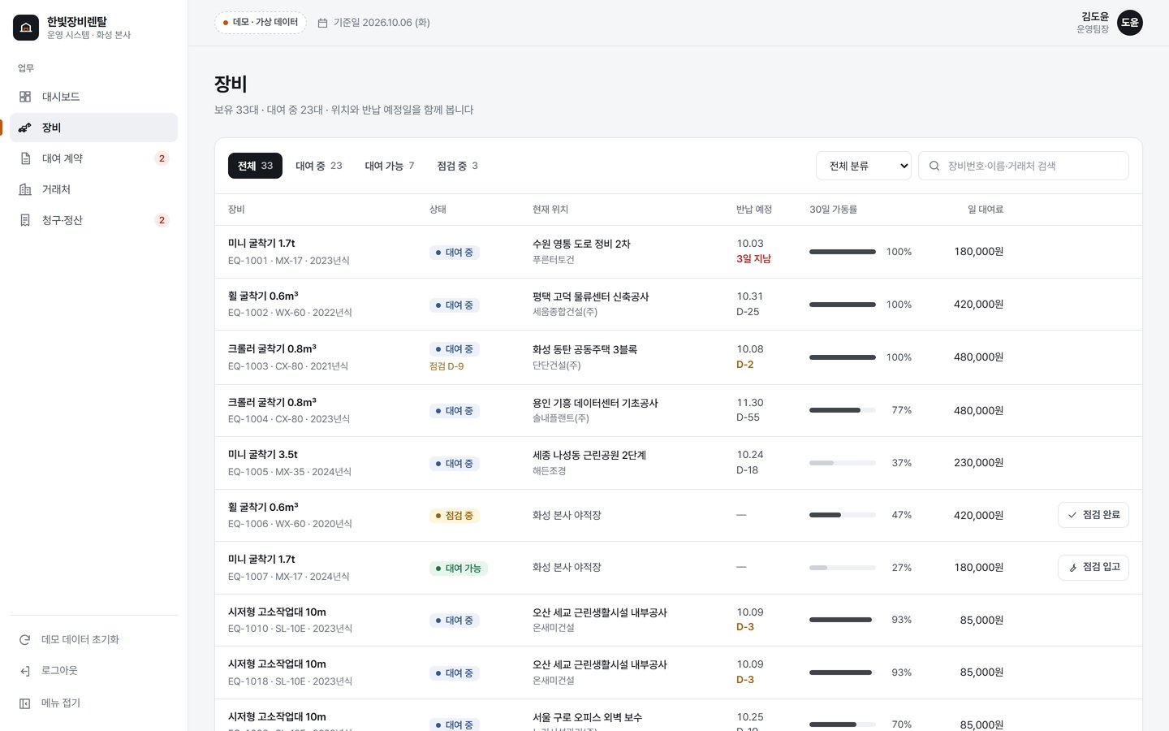Click the 데모 · 가상 데이터 badge

click(261, 23)
